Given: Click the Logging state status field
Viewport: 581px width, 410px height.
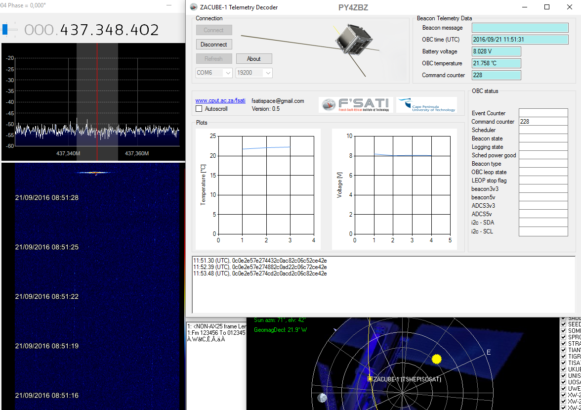Looking at the screenshot, I should point(543,146).
